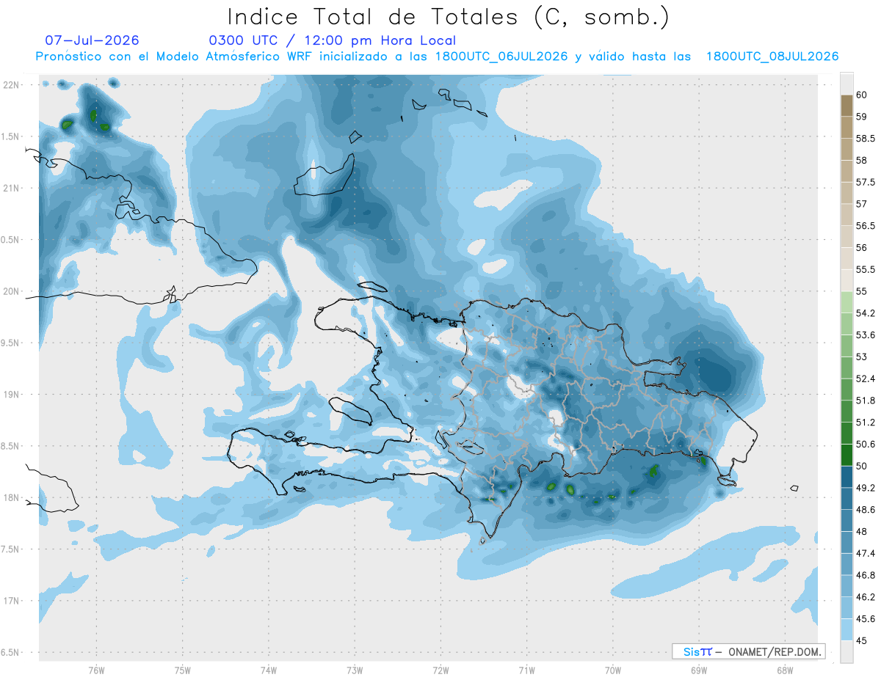Screen dimensions: 881x680
Task: Click the "69W" longitude label
Action: point(699,670)
